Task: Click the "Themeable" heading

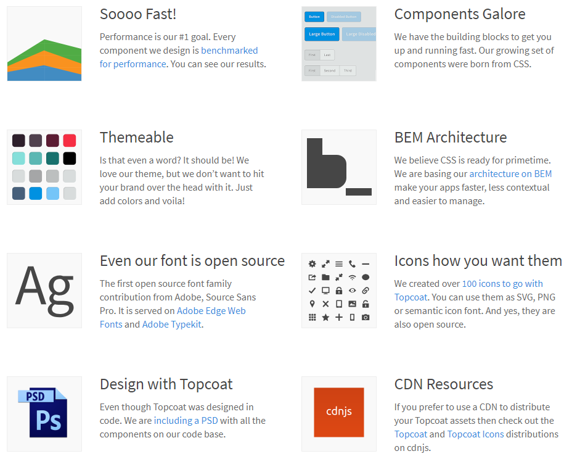Action: pyautogui.click(x=136, y=138)
